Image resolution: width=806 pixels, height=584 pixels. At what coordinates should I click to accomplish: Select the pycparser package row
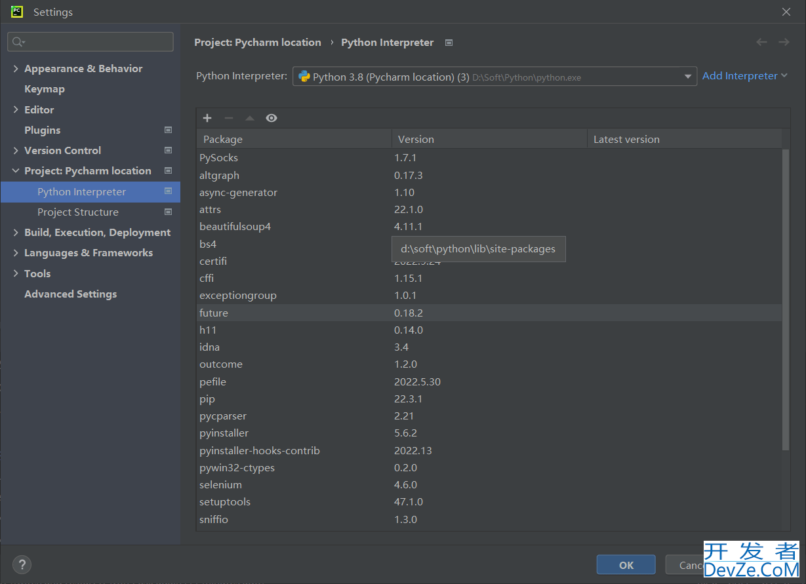(x=489, y=416)
